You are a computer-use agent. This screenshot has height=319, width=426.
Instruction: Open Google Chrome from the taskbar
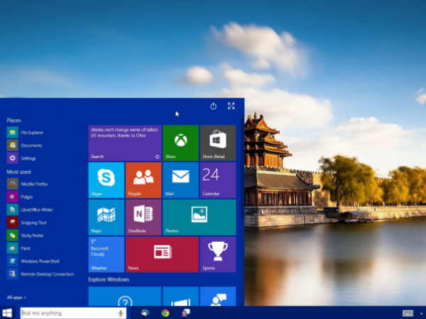(165, 313)
